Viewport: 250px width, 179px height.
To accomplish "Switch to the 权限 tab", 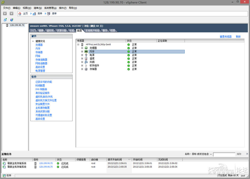I will [113, 31].
